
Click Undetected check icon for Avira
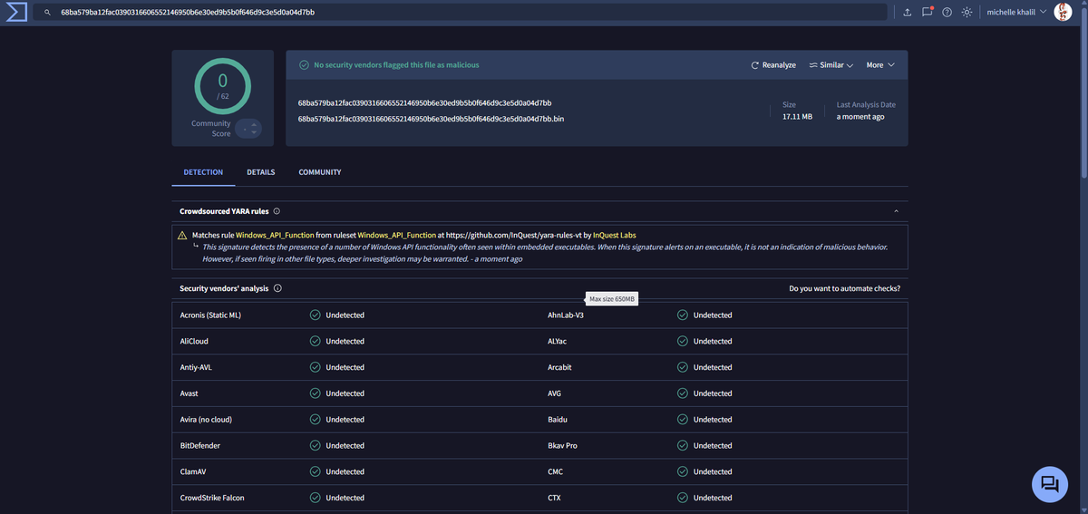tap(315, 420)
